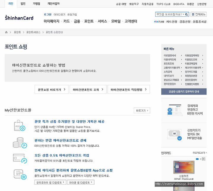
Task: Open the FAN link with logo
Action: click(159, 22)
